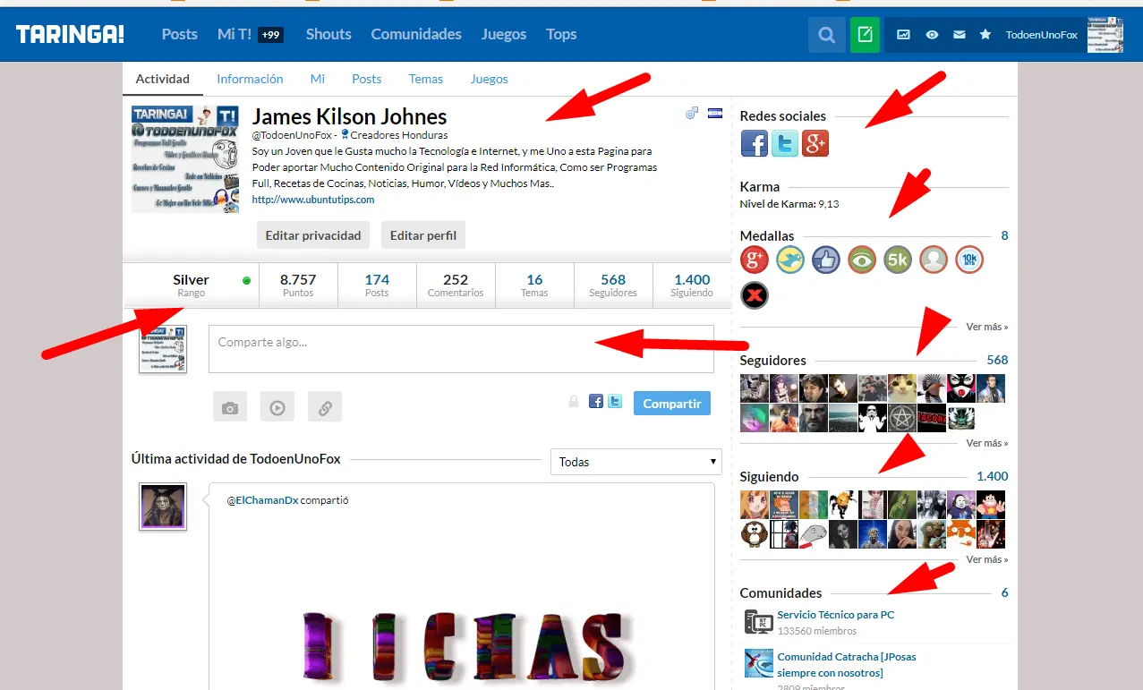Viewport: 1143px width, 690px height.
Task: Open Servicio Técnico para PC community
Action: click(x=835, y=615)
